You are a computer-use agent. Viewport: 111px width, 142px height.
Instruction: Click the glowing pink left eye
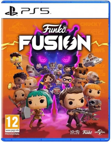(43, 59)
